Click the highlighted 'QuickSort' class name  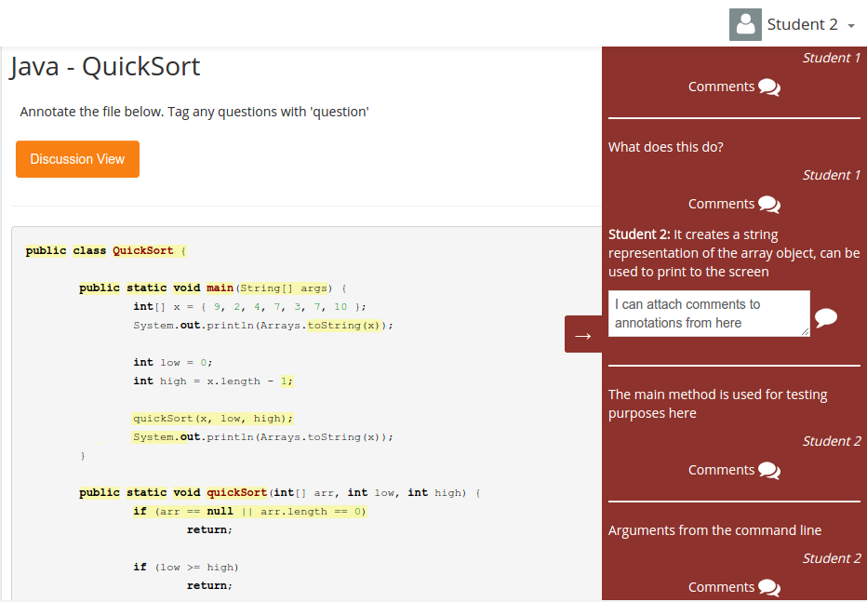pyautogui.click(x=142, y=250)
